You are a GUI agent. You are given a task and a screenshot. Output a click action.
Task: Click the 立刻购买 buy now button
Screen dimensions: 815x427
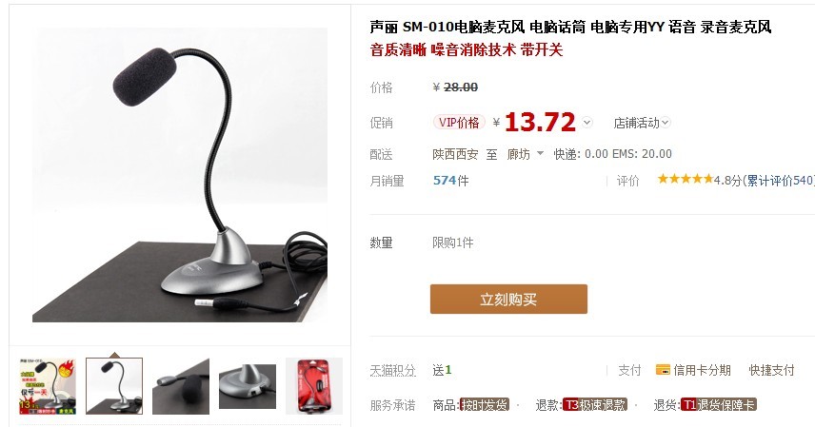(508, 299)
